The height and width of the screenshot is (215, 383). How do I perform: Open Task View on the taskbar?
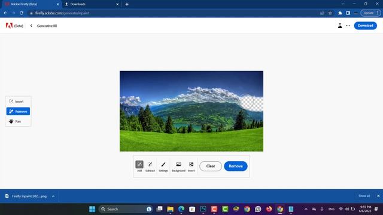(x=160, y=209)
